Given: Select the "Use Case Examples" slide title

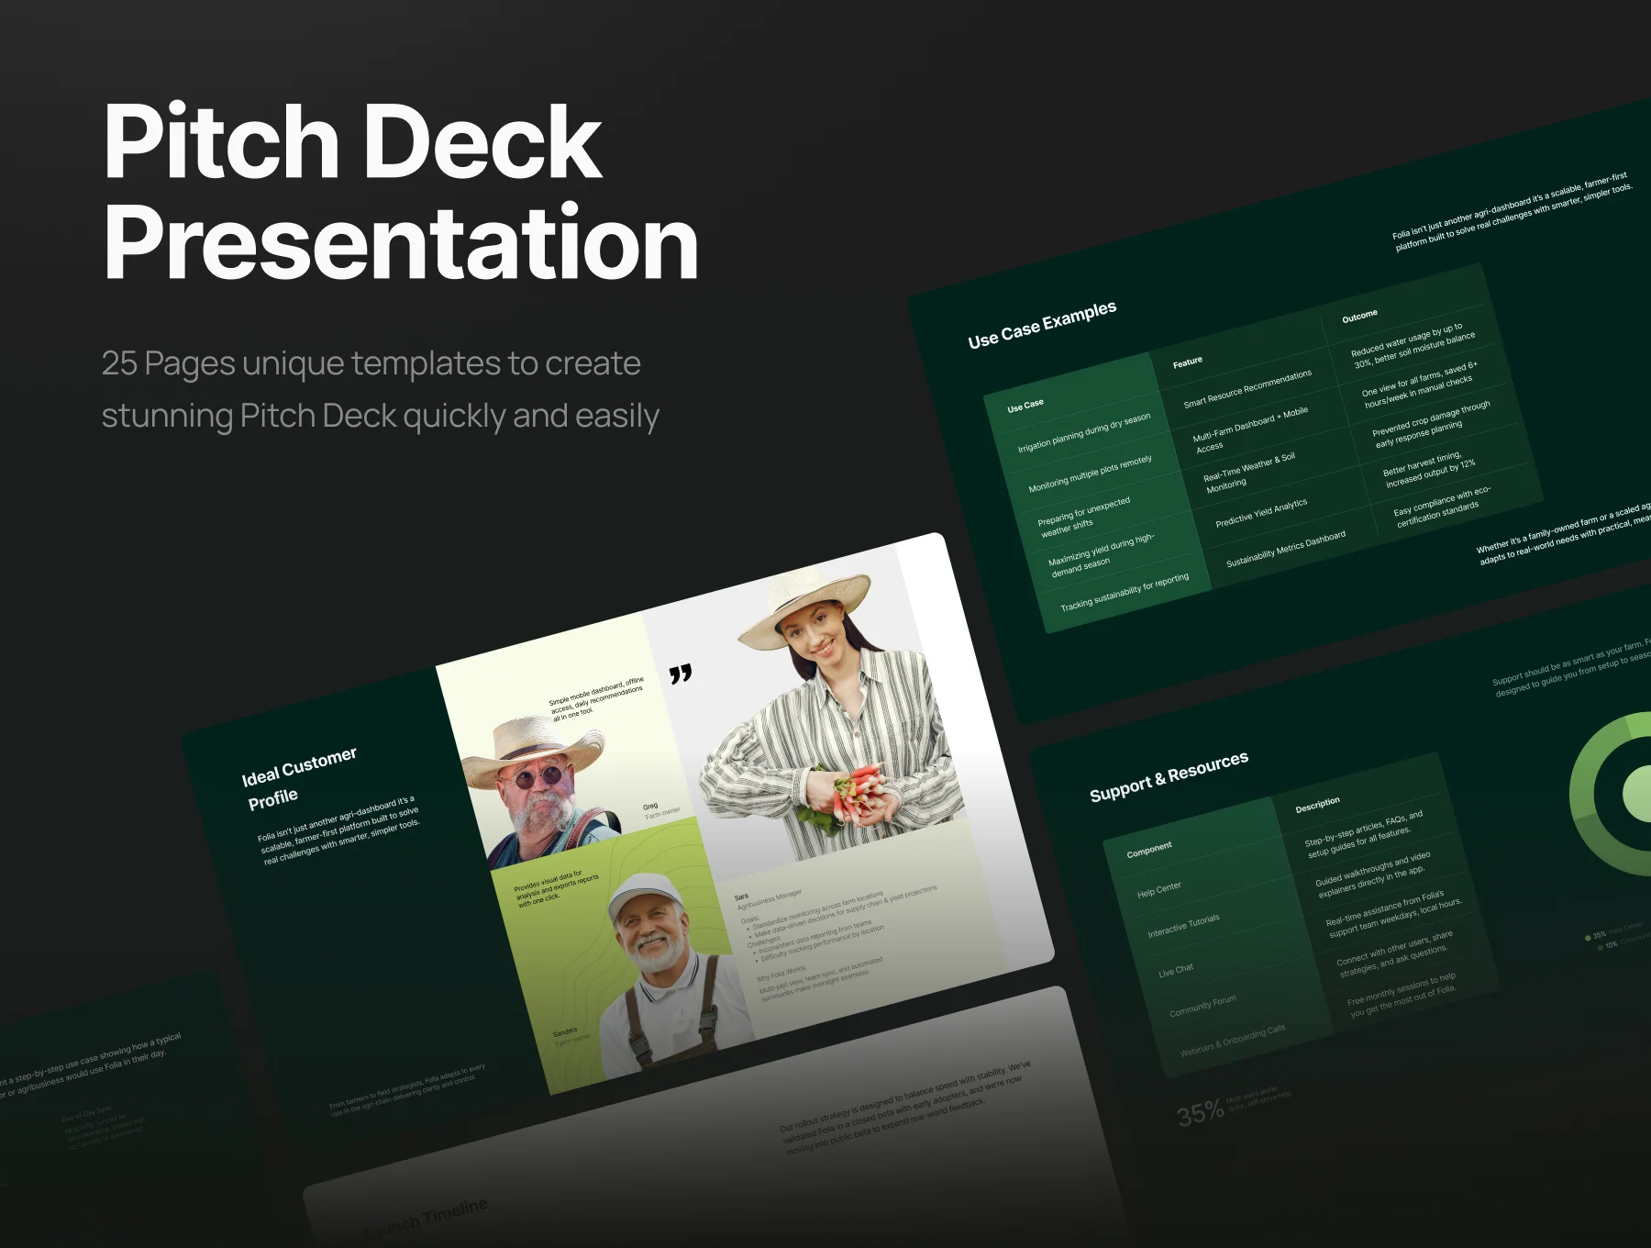Looking at the screenshot, I should [x=1042, y=325].
